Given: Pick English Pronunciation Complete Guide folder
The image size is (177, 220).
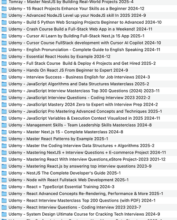Looking at the screenshot, I should tap(88, 50).
